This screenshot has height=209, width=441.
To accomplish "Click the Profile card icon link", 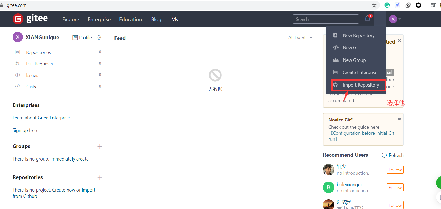I will (82, 38).
